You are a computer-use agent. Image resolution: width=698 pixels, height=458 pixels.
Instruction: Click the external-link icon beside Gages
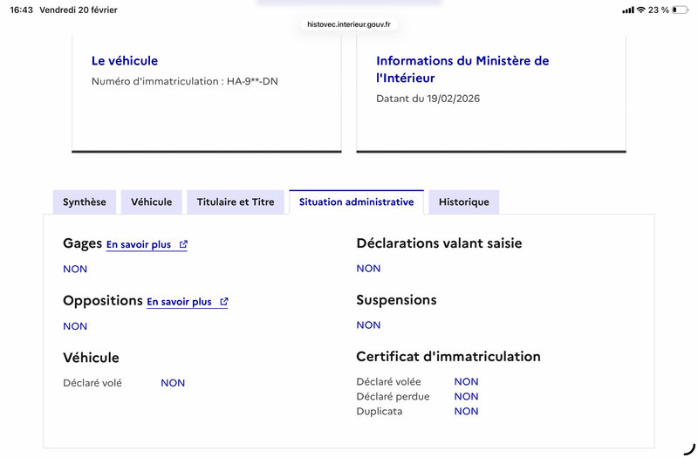tap(183, 245)
